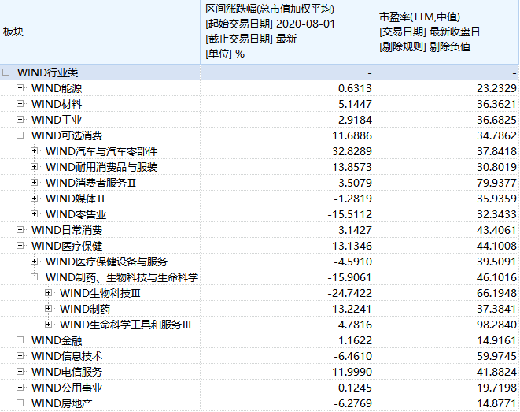Image resolution: width=520 pixels, height=412 pixels.
Task: Select WIND媒体Ⅱ row label
Action: [x=76, y=199]
